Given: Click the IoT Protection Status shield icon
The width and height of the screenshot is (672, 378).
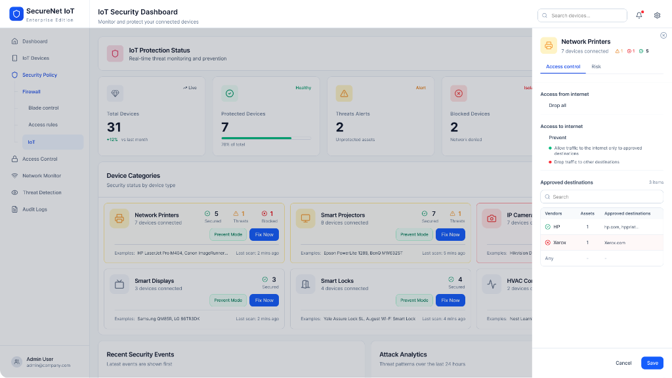Looking at the screenshot, I should pyautogui.click(x=115, y=54).
